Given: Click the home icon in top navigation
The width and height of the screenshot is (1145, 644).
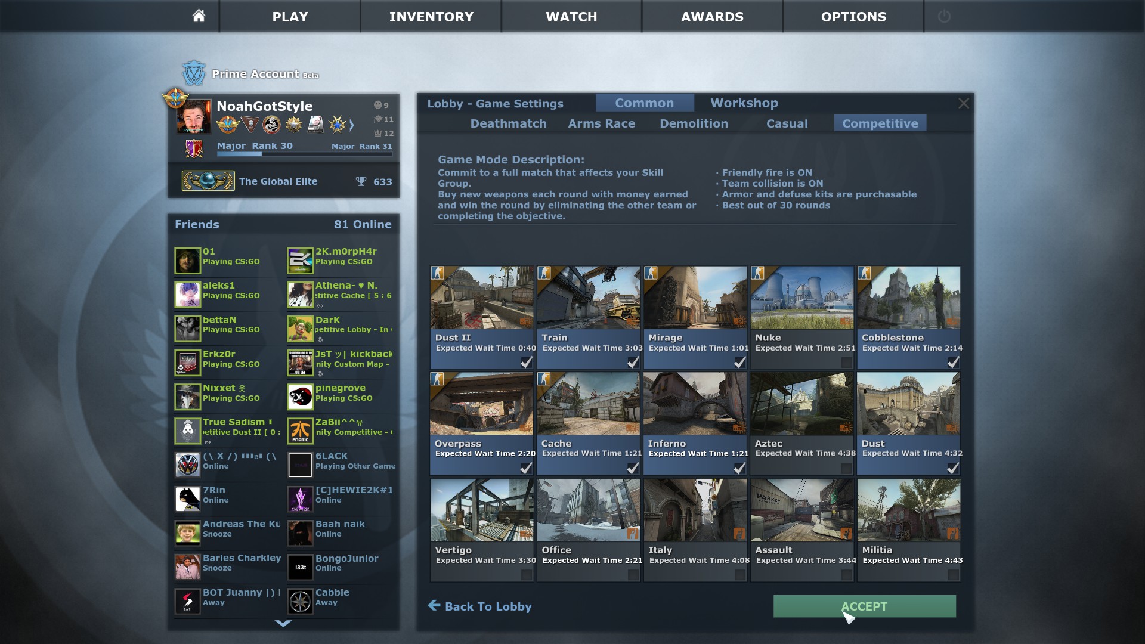Looking at the screenshot, I should (x=199, y=16).
